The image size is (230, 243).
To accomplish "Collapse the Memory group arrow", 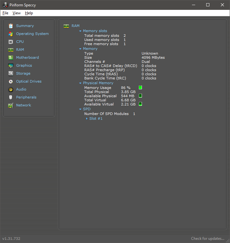I will click(80, 49).
